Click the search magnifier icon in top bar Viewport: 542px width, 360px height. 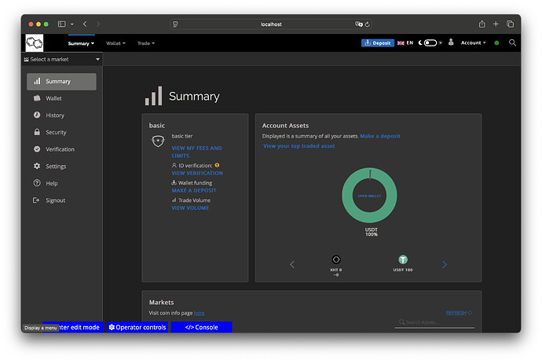click(x=512, y=42)
